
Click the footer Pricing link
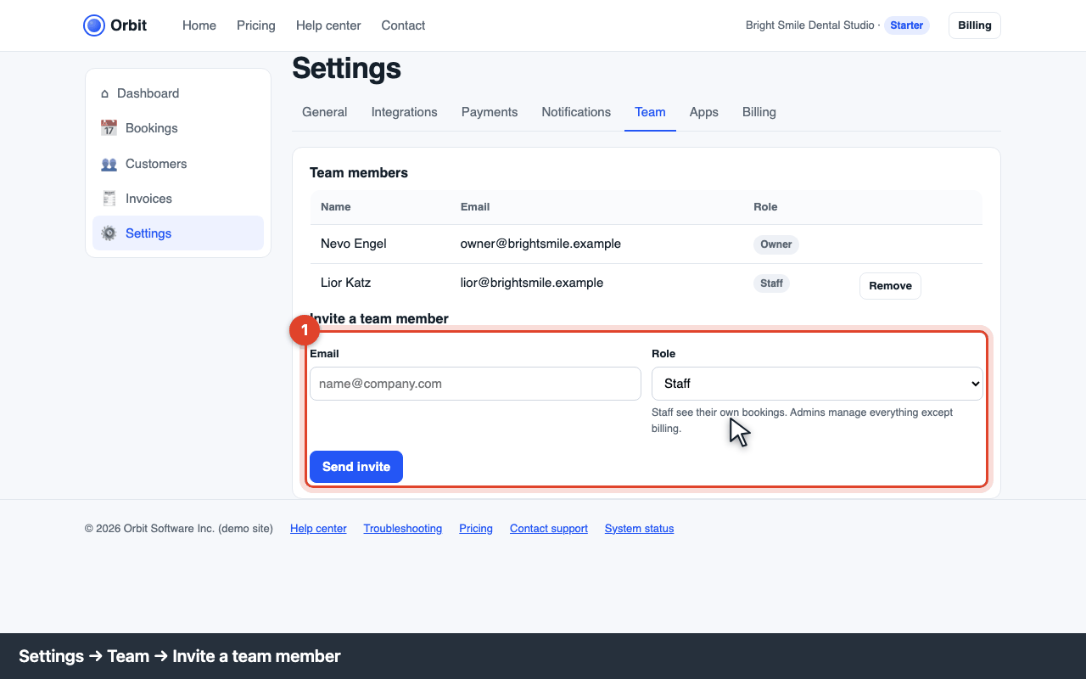pos(476,529)
